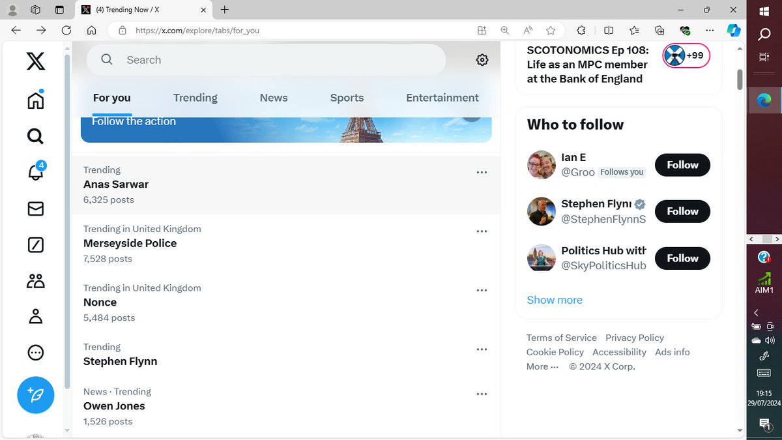Follow Politics Hub

point(682,258)
